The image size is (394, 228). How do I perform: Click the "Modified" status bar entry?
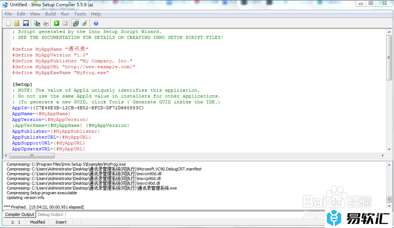[37, 222]
